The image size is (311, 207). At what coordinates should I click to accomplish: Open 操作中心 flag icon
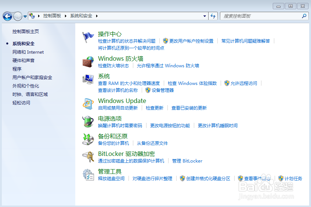[x=88, y=37]
